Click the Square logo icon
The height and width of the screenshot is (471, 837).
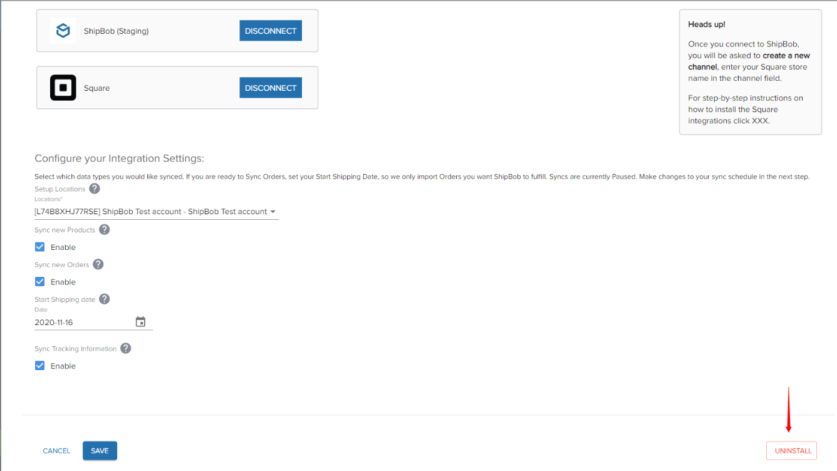click(x=63, y=88)
